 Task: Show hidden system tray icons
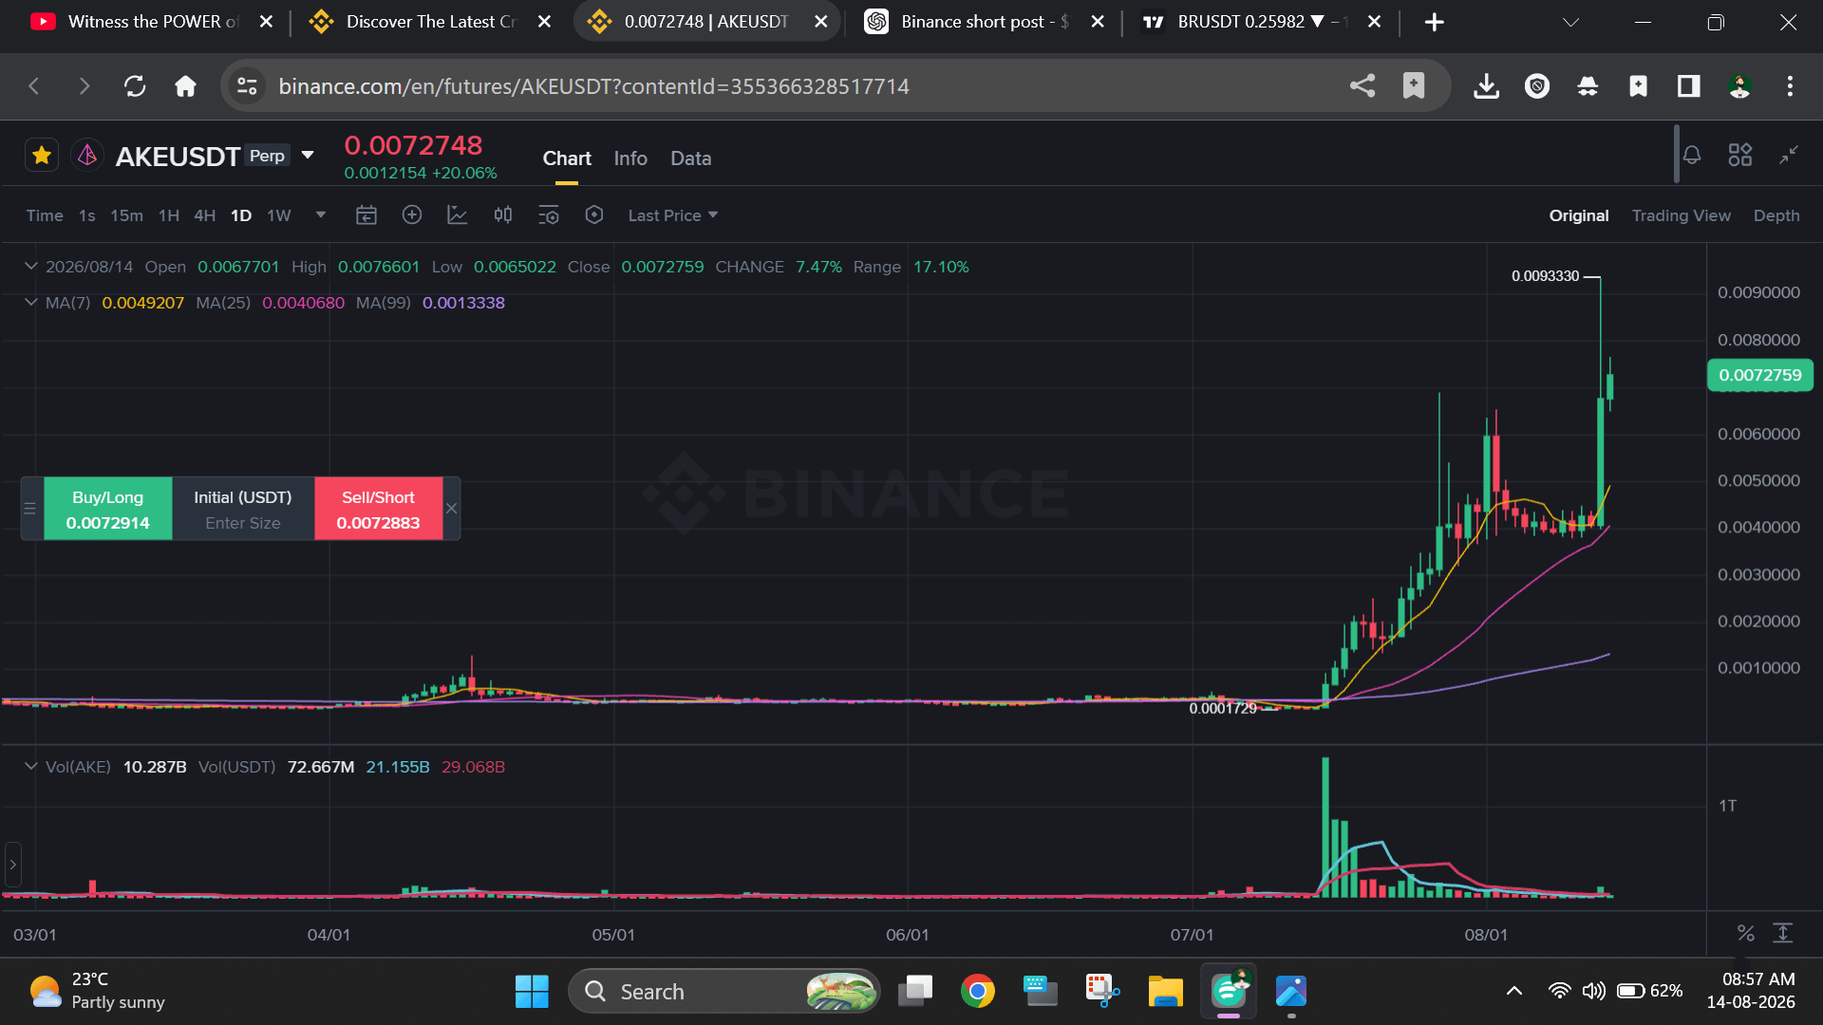point(1514,991)
